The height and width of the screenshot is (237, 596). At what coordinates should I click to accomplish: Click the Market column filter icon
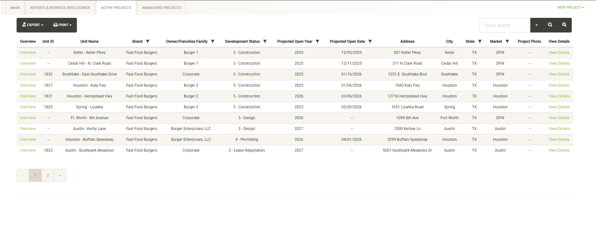click(507, 42)
